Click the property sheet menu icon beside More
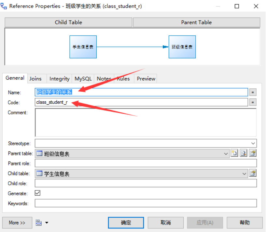 point(38,223)
